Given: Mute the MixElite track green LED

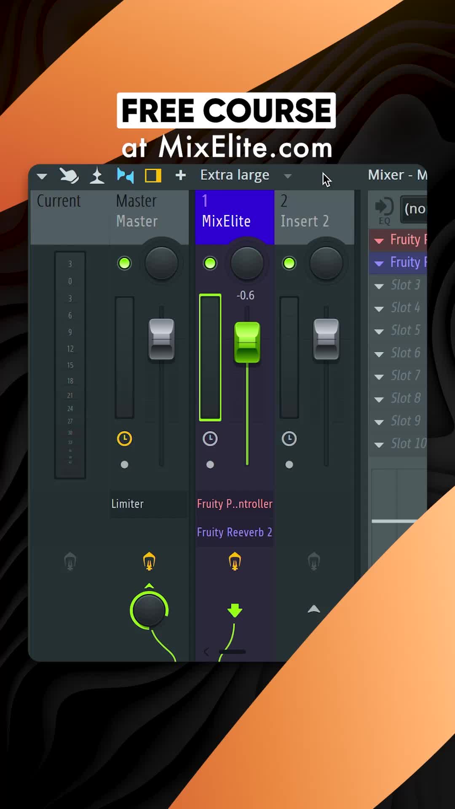Looking at the screenshot, I should click(210, 263).
